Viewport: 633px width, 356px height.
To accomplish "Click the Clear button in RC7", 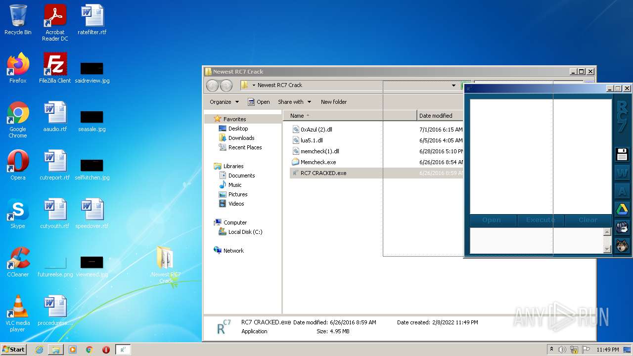I will [588, 220].
